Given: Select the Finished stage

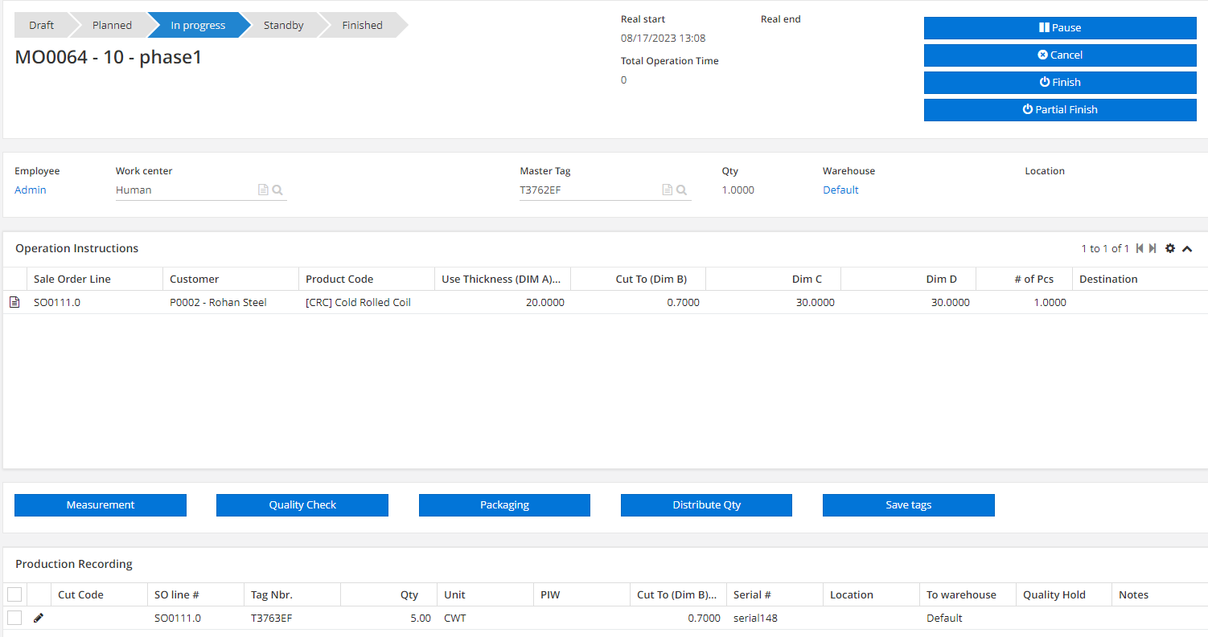Looking at the screenshot, I should pos(361,25).
